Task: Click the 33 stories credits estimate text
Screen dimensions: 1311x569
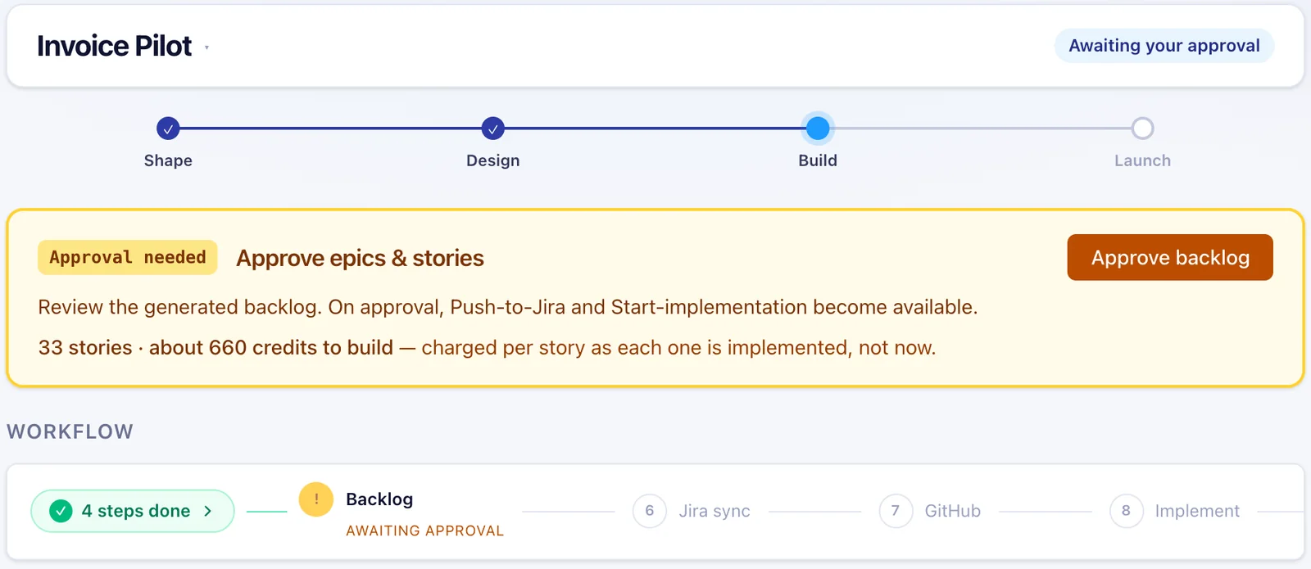Action: click(x=487, y=347)
